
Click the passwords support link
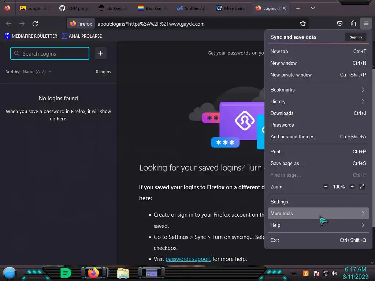click(188, 259)
